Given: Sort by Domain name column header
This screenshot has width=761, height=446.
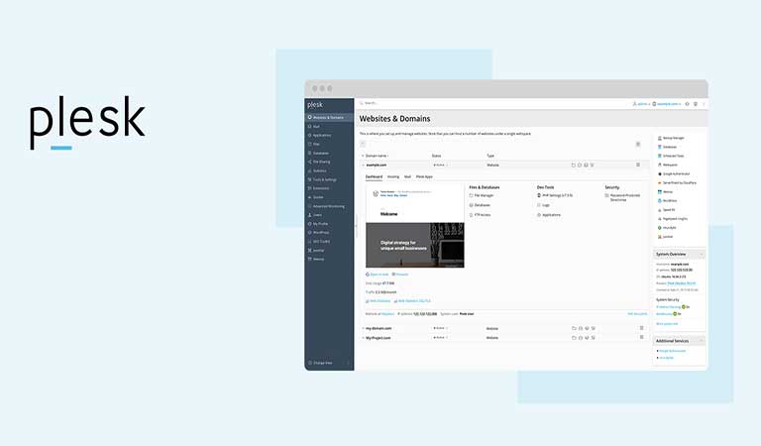Looking at the screenshot, I should [377, 156].
